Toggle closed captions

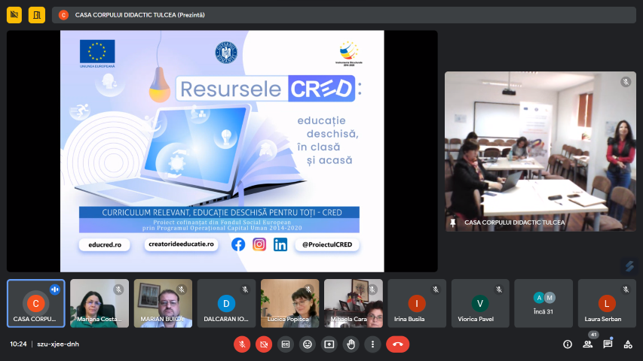(x=286, y=344)
